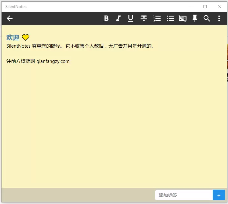This screenshot has height=204, width=228.
Task: Toggle the crossed-out keyboard icon
Action: coord(183,18)
